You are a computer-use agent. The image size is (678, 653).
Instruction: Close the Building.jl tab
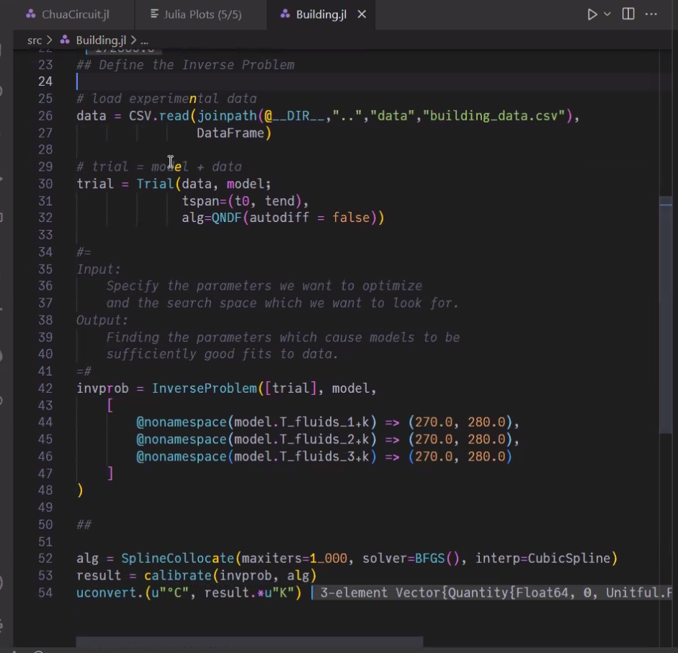(x=362, y=14)
